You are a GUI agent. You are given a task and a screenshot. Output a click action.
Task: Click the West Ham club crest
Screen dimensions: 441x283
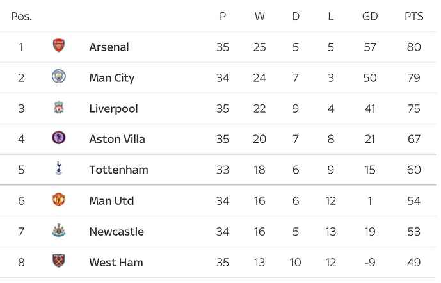59,261
